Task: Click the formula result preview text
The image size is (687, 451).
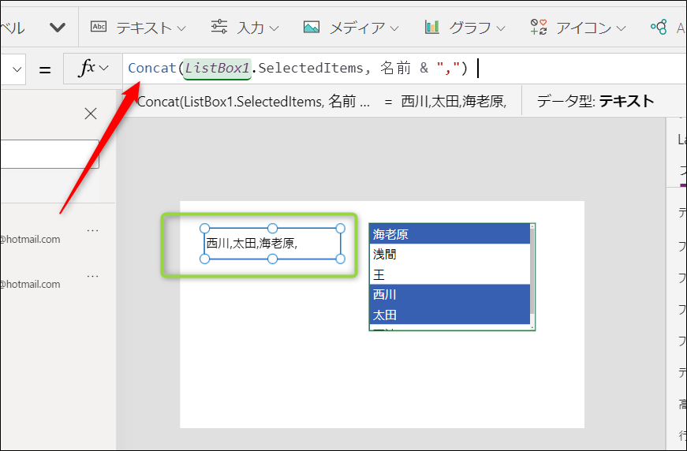Action: pos(454,102)
